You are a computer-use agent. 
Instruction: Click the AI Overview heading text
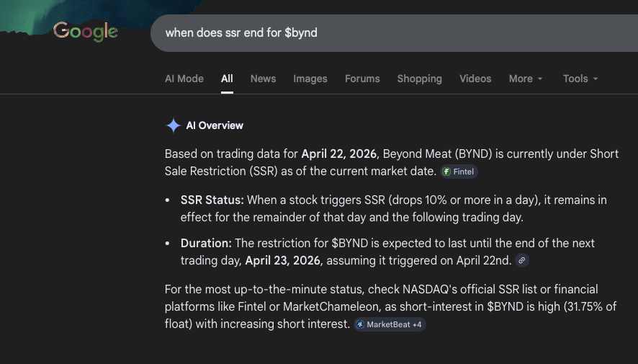(x=215, y=125)
